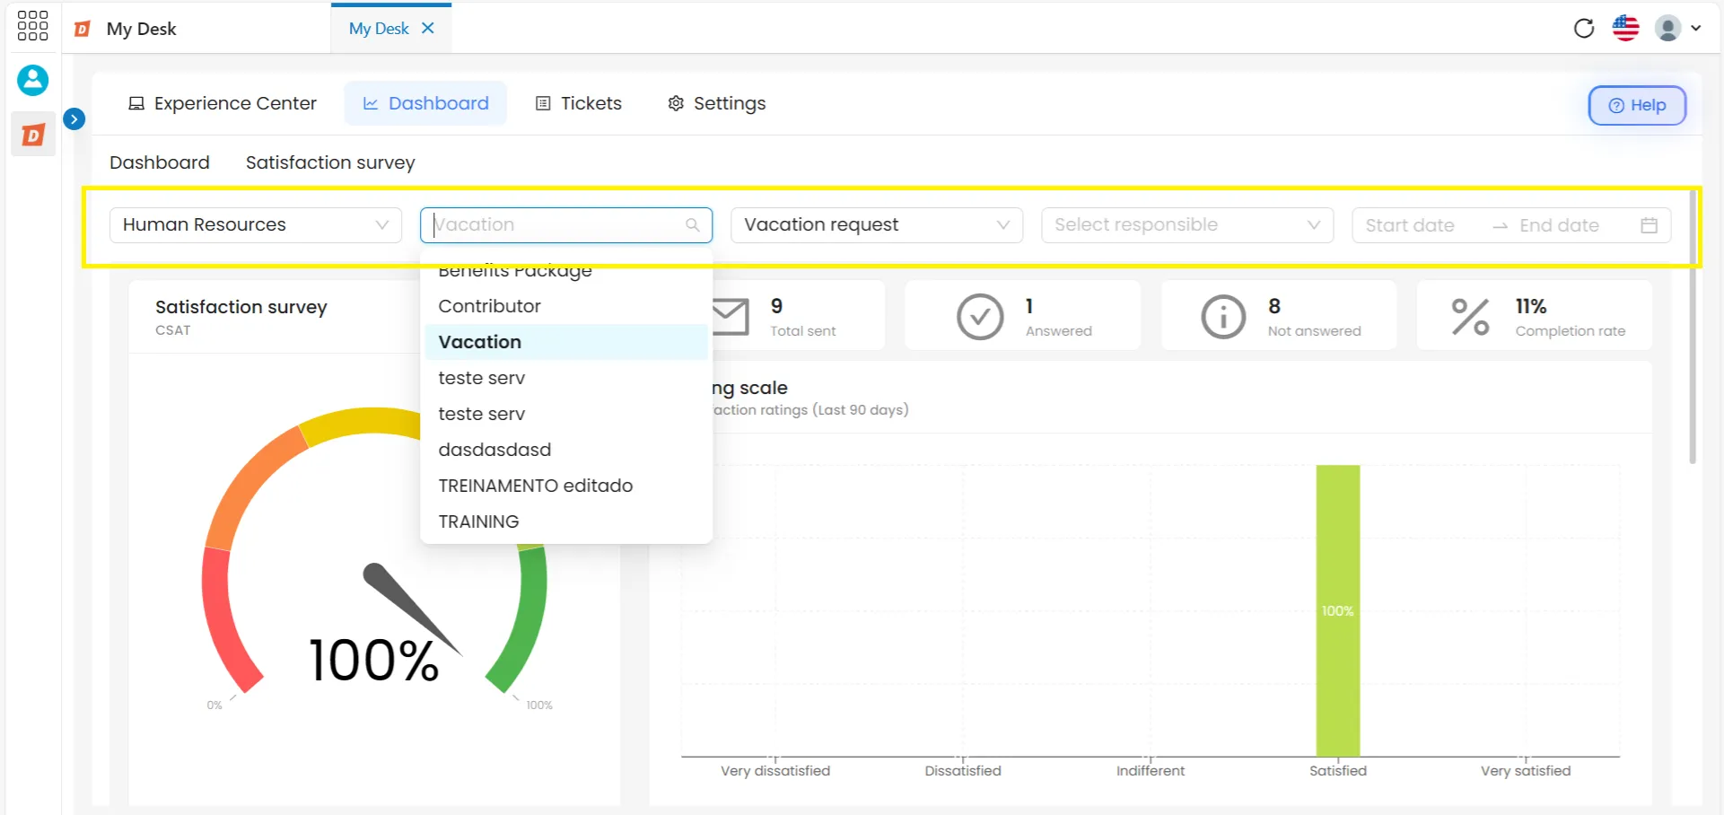Click the Not answered info icon

pyautogui.click(x=1223, y=317)
